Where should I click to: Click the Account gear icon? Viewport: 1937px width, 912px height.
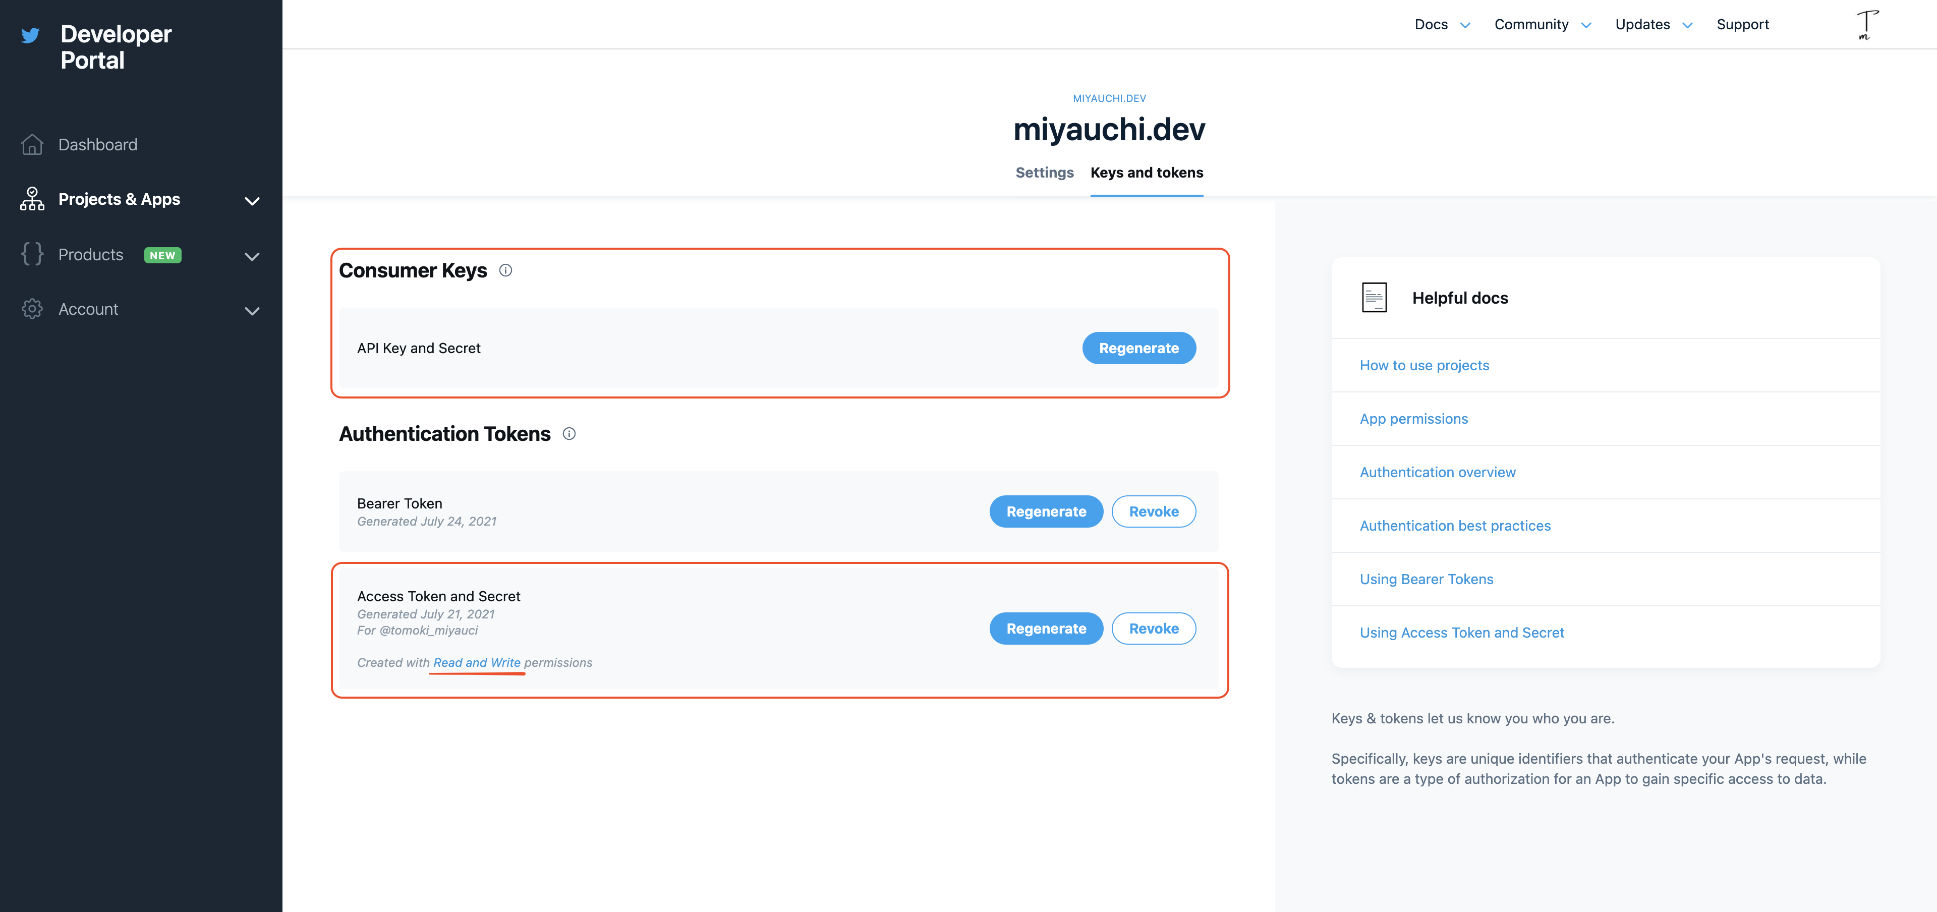tap(32, 309)
